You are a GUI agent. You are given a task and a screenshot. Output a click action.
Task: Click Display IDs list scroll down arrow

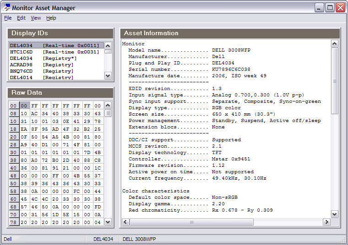(x=108, y=76)
